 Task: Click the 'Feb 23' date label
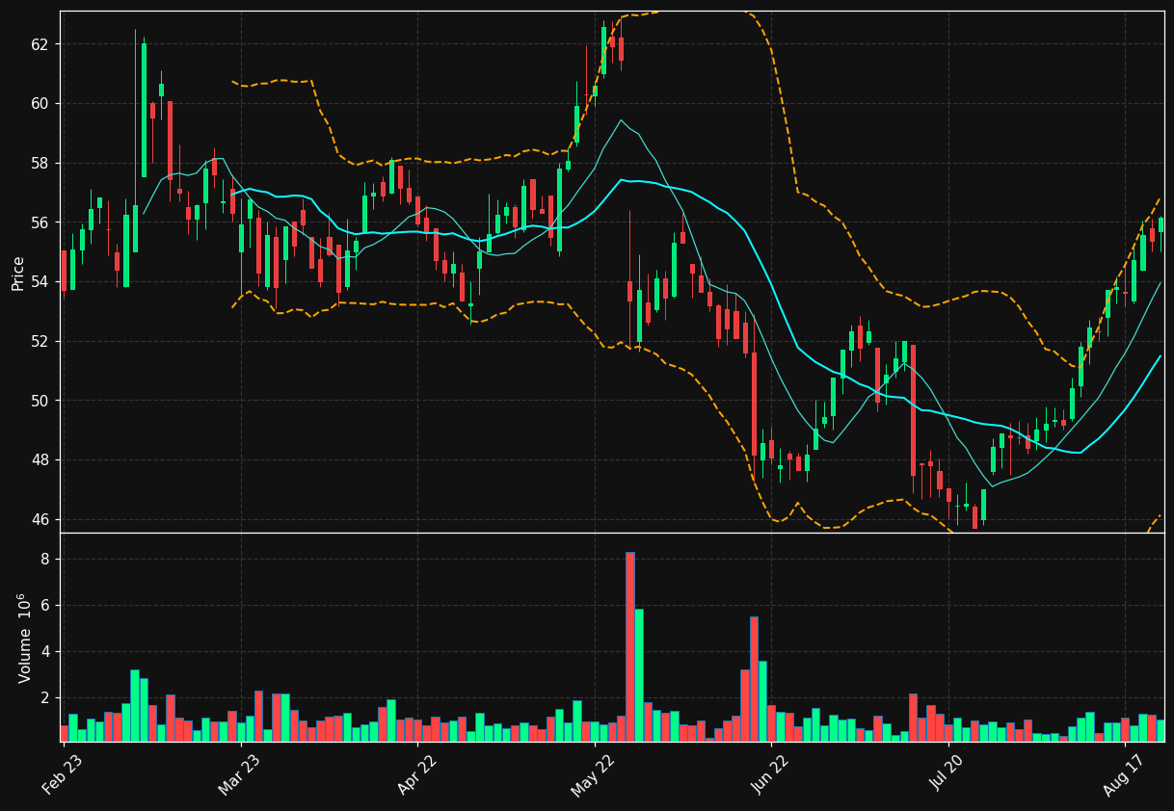pos(60,776)
